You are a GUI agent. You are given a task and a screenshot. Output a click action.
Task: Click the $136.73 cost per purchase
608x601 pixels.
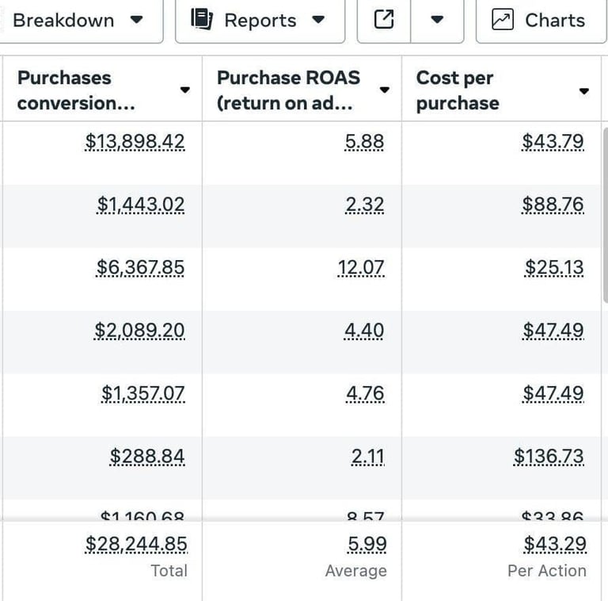pos(549,457)
